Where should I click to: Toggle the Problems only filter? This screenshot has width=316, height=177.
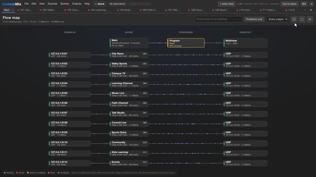[x=254, y=19]
